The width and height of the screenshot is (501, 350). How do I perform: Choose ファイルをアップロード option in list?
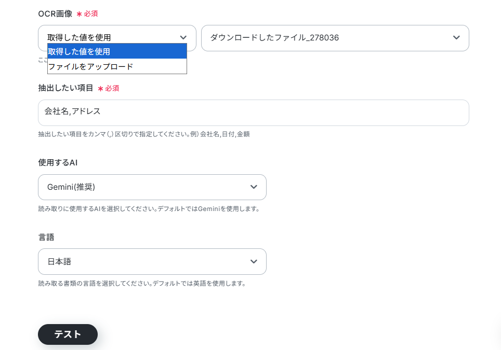(117, 66)
